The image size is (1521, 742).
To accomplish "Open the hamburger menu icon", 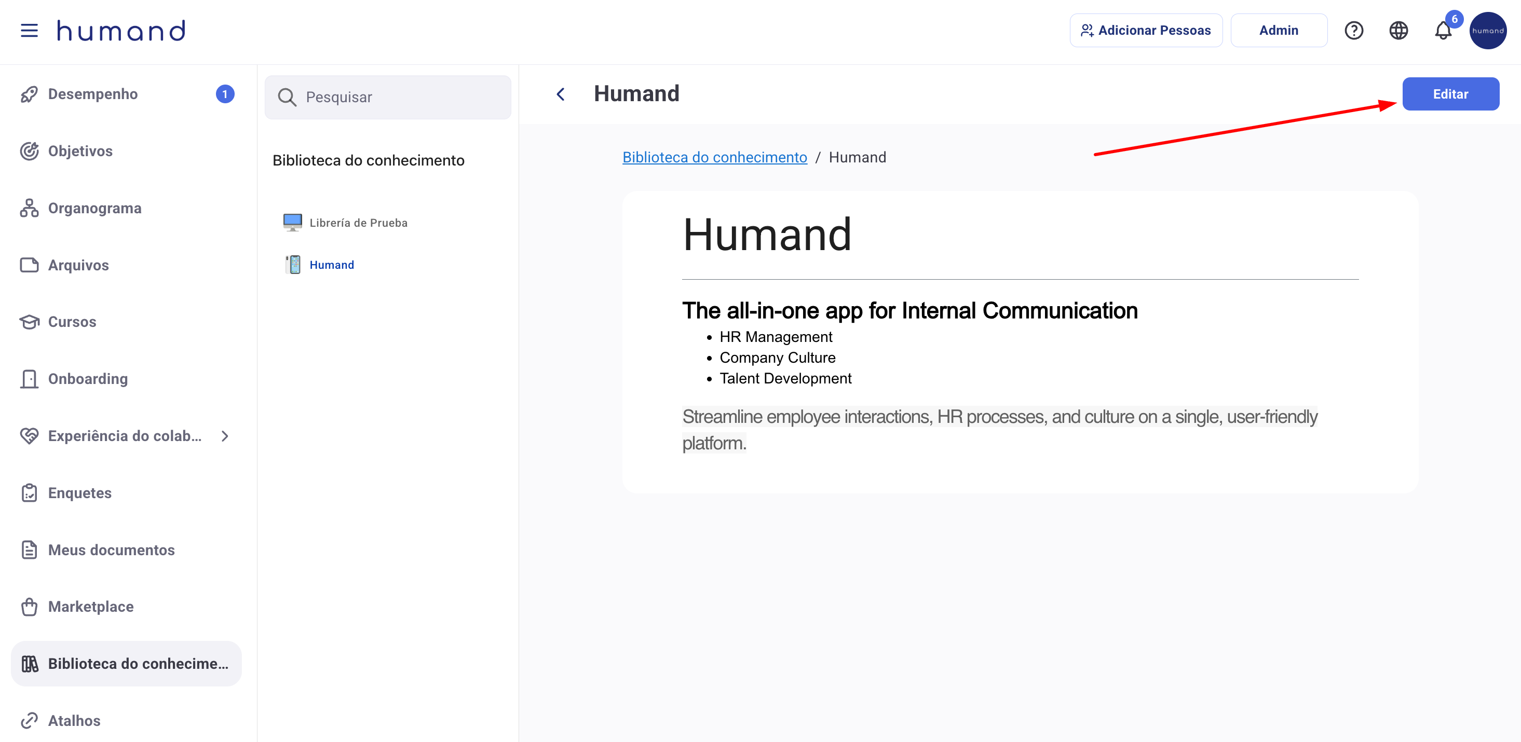I will [x=29, y=30].
